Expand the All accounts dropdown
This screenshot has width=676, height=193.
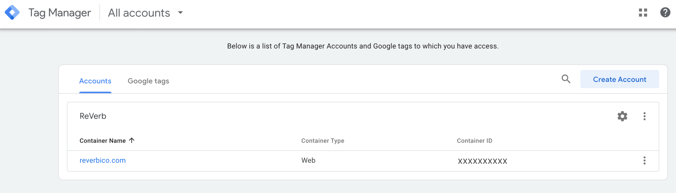click(x=180, y=13)
